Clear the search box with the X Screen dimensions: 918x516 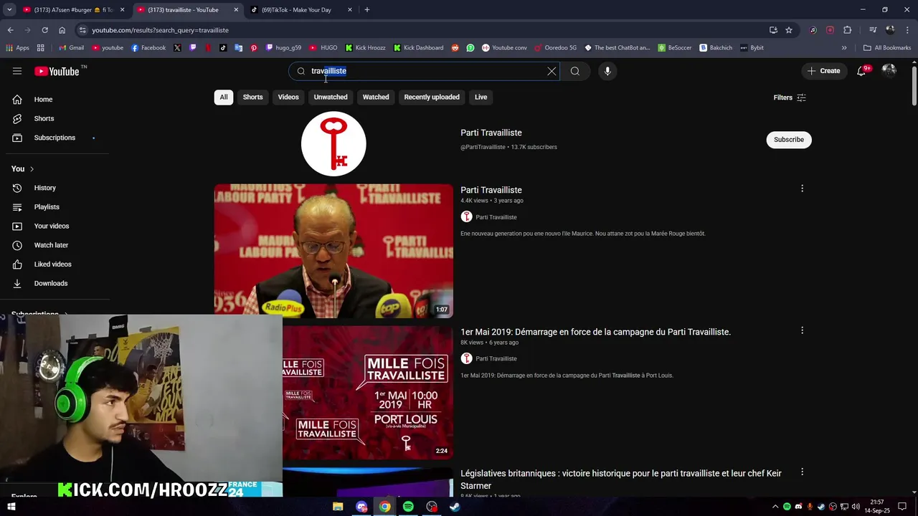pos(552,71)
